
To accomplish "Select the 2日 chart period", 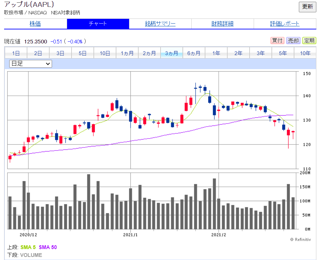I will pyautogui.click(x=38, y=53).
